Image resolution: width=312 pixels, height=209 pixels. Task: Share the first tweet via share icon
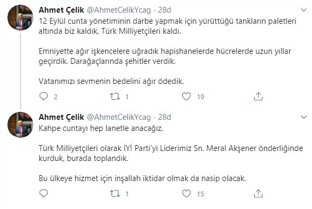click(258, 97)
